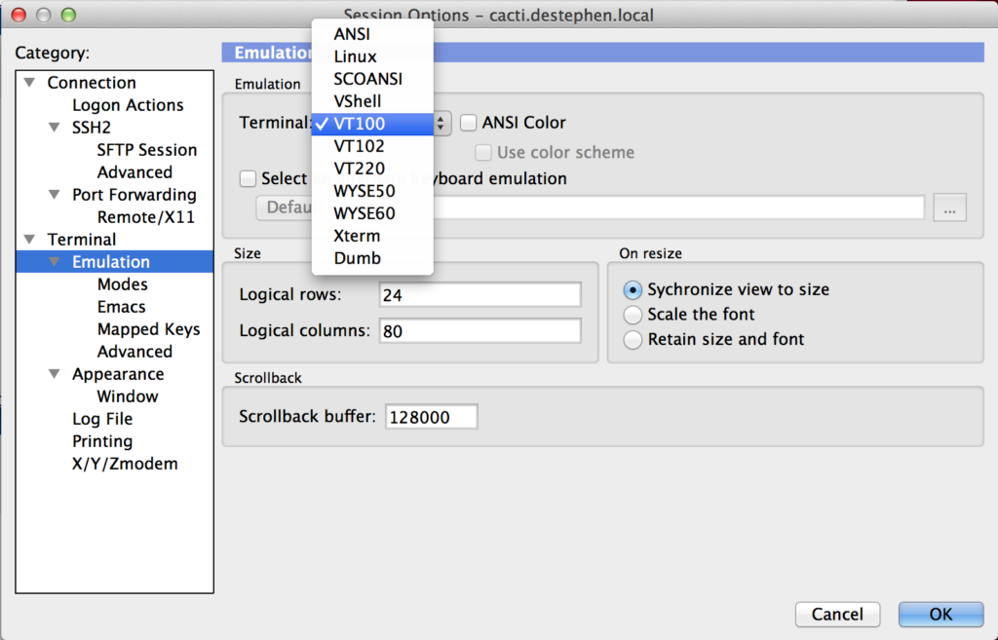Open Mapped Keys settings
The width and height of the screenshot is (998, 640).
click(148, 329)
